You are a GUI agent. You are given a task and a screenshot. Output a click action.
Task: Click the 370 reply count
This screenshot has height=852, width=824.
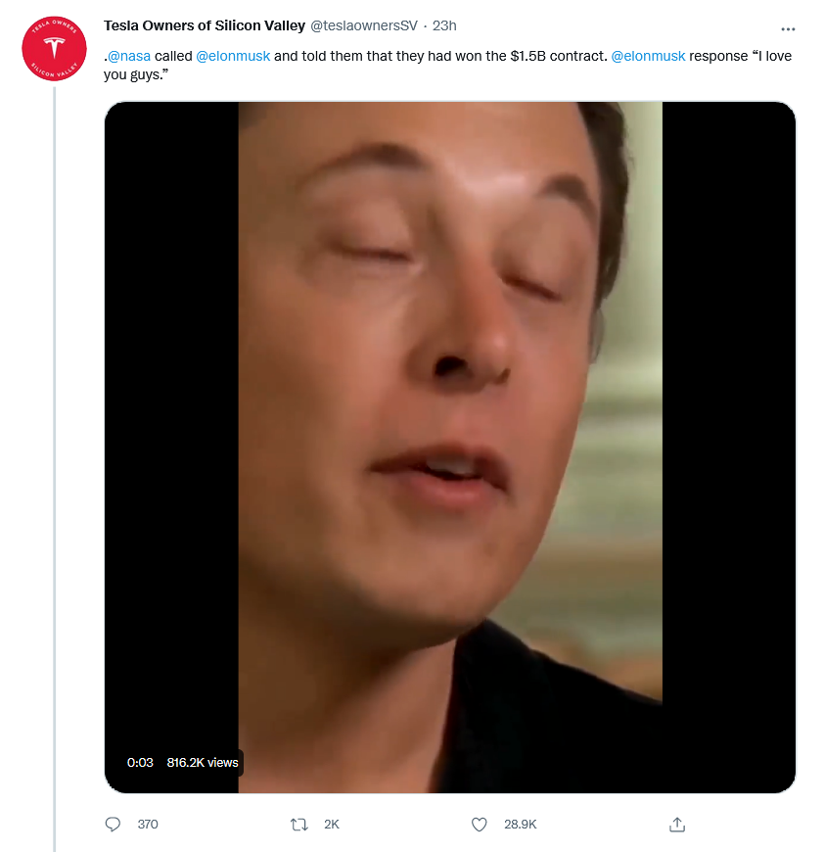point(148,825)
